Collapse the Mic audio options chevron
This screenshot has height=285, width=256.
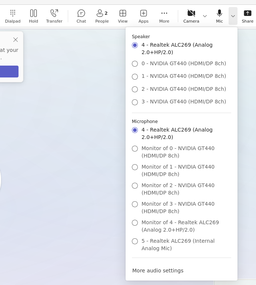pos(233,16)
